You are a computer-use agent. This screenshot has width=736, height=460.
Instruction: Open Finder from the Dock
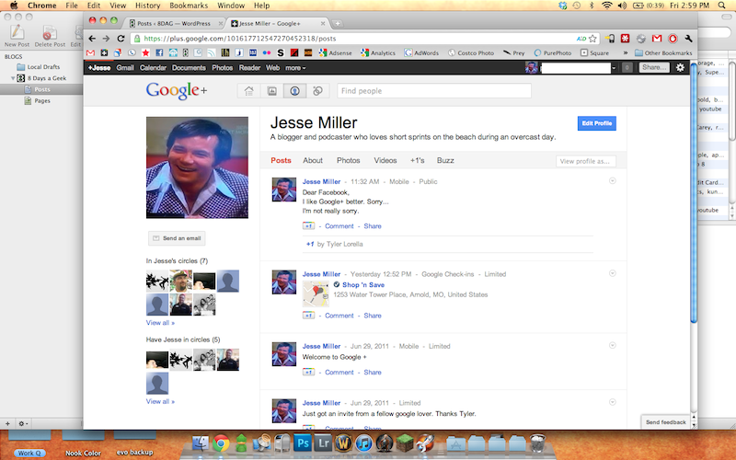coord(201,443)
